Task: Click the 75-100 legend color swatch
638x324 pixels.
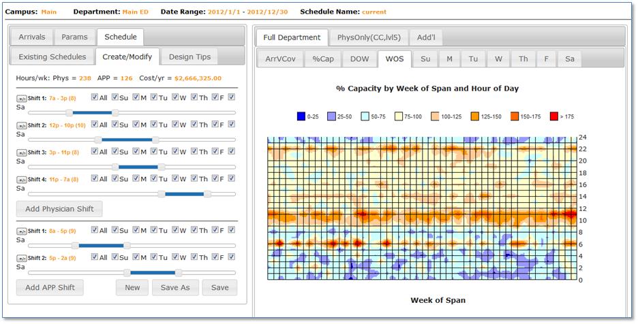Action: 399,116
